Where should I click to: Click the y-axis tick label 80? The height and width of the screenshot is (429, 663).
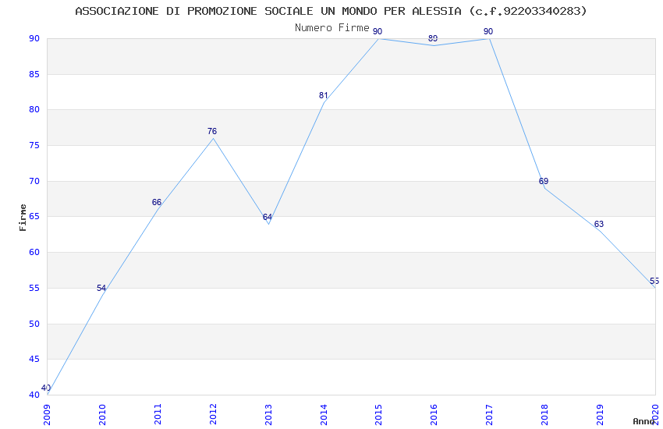(x=34, y=109)
